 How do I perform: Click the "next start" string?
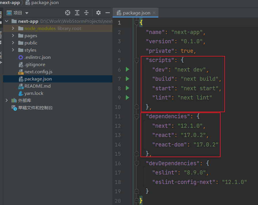200,88
